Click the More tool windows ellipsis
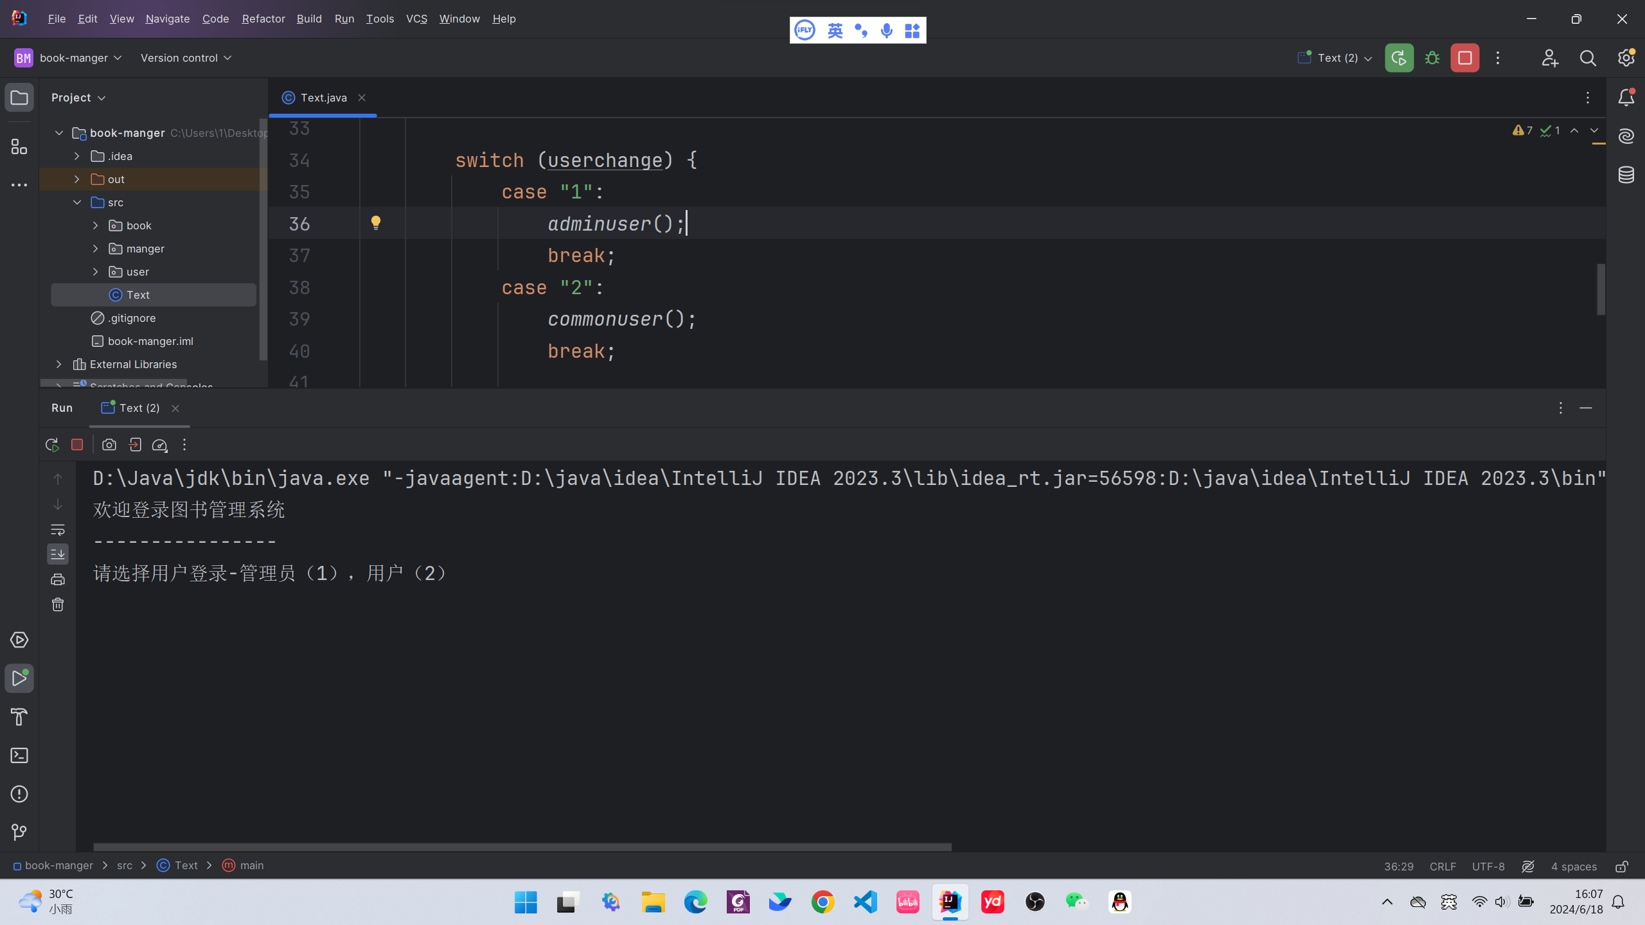The height and width of the screenshot is (925, 1645). (19, 185)
